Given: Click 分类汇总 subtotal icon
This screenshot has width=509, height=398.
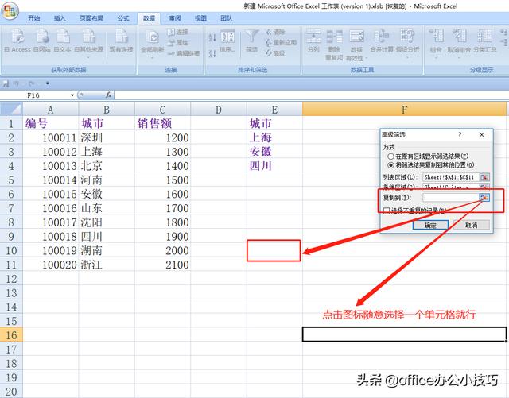Looking at the screenshot, I should tap(484, 41).
